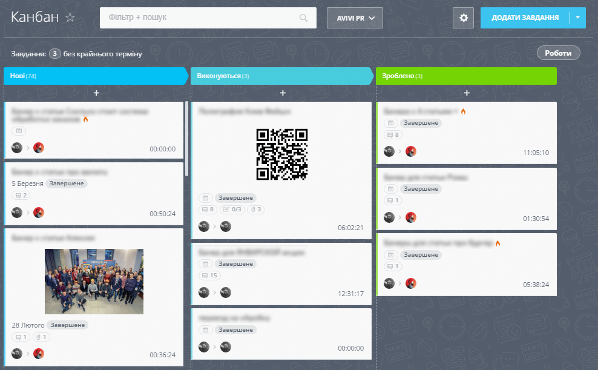Image resolution: width=598 pixels, height=370 pixels.
Task: Open the comment counter on the 01:30:54 card
Action: point(393,200)
